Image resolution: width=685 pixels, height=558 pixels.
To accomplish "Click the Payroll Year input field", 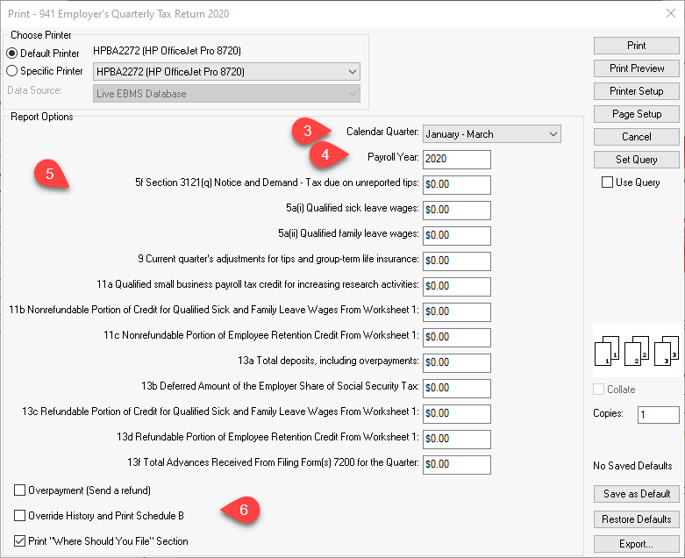I will (456, 160).
